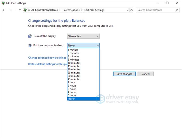Choose 1 hour from sleep list

click(83, 83)
